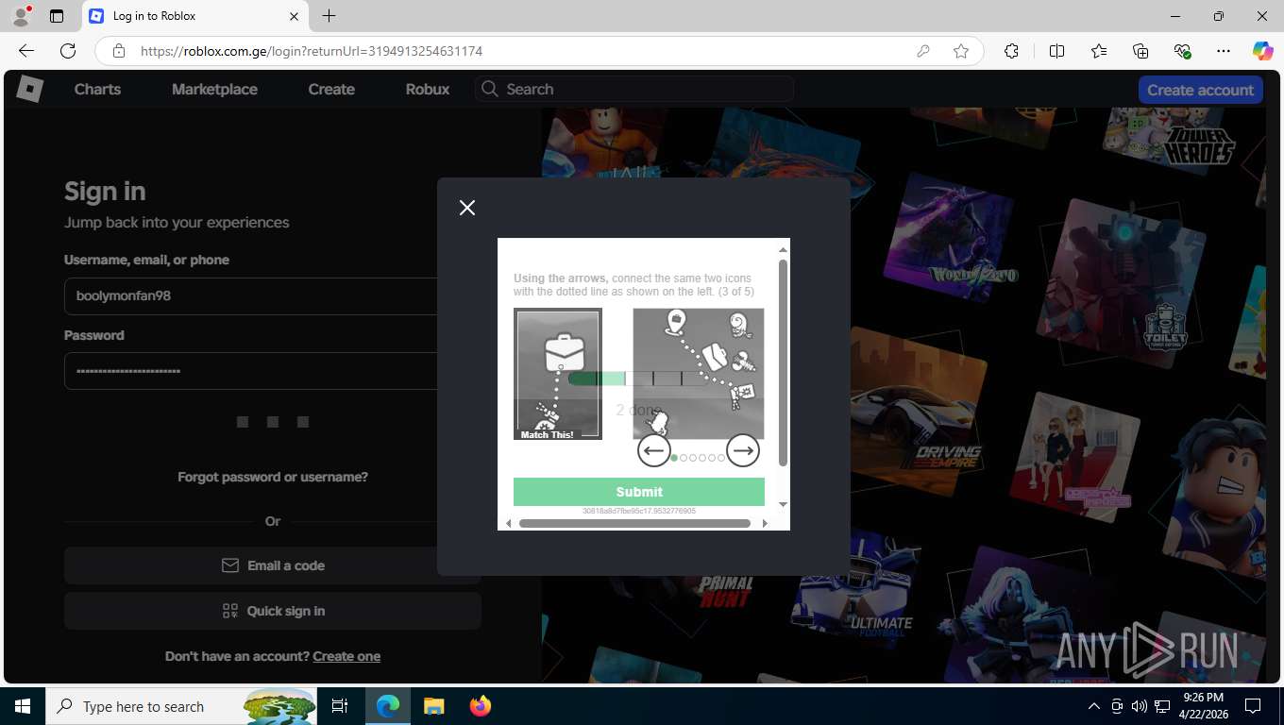1284x725 pixels.
Task: Click the captcha vertical scrollbar
Action: 783,362
